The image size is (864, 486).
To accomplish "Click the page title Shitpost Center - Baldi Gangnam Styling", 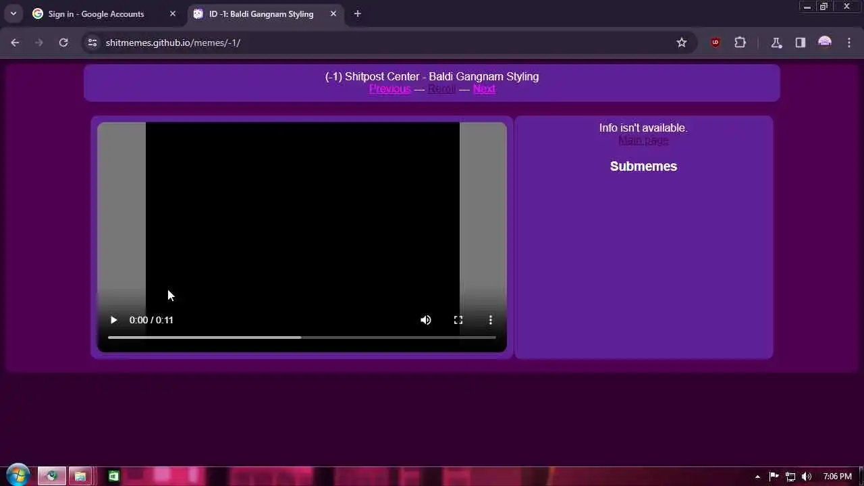I will tap(432, 76).
